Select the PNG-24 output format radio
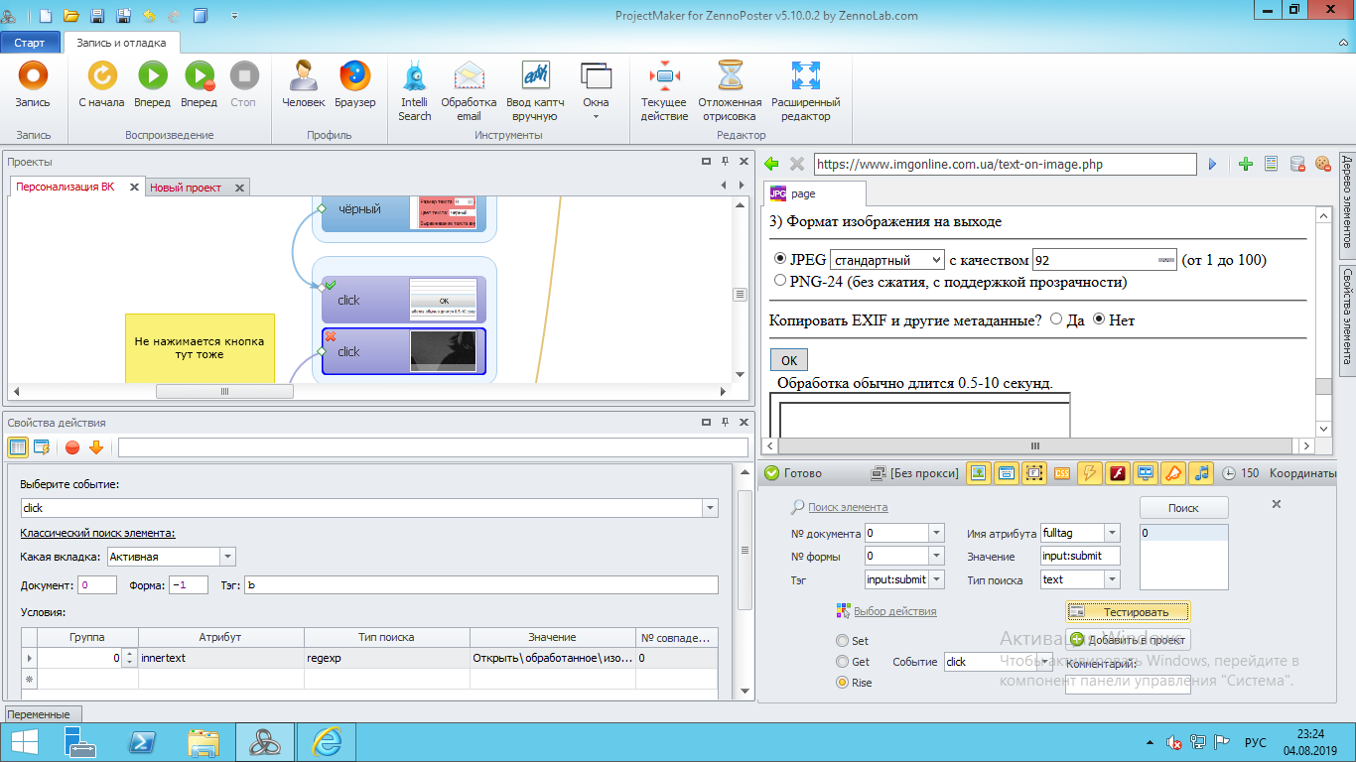This screenshot has height=762, width=1356. [780, 281]
